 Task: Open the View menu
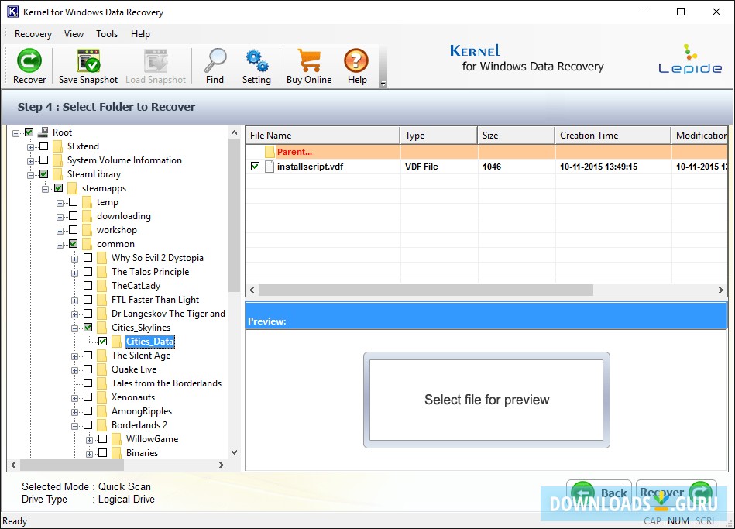tap(74, 34)
